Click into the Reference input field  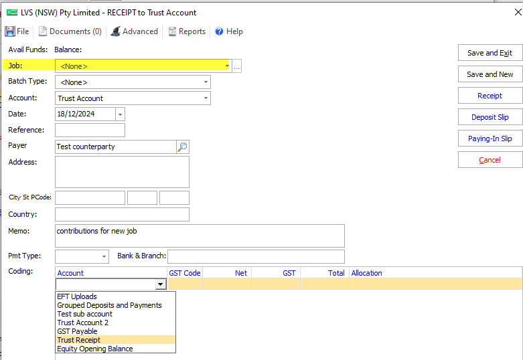tap(90, 130)
